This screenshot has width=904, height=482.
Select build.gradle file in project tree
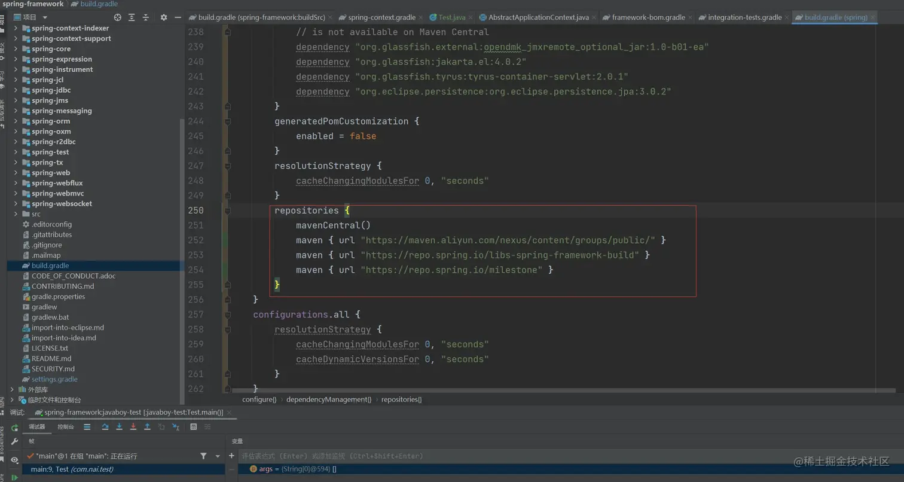click(x=50, y=266)
